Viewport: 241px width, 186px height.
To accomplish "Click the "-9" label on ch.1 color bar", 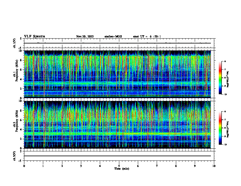I will [x=225, y=86].
